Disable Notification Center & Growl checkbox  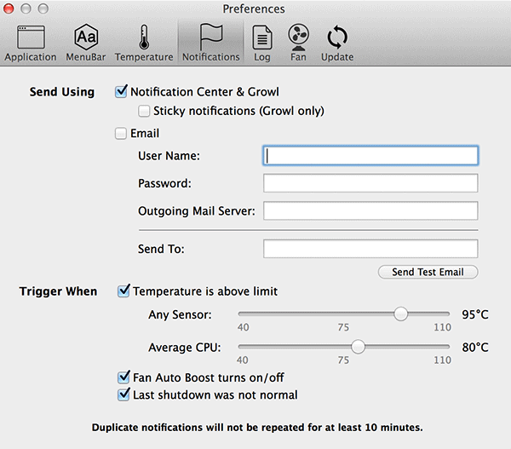click(x=121, y=92)
